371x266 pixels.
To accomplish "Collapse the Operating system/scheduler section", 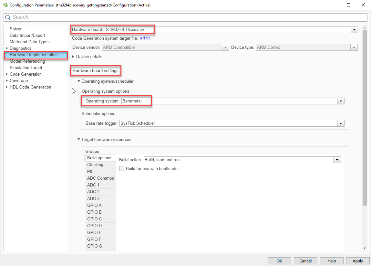I will point(79,81).
